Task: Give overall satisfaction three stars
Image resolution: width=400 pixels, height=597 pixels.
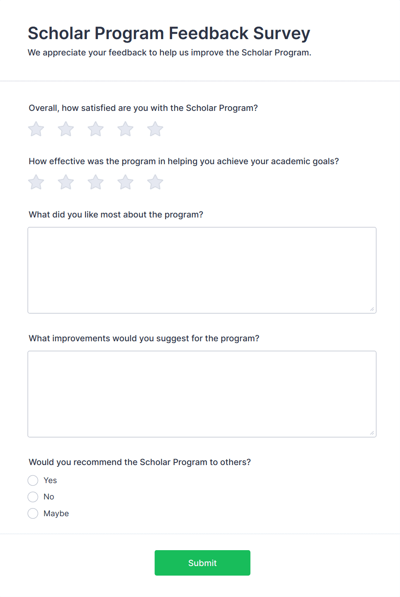Action: [x=95, y=129]
